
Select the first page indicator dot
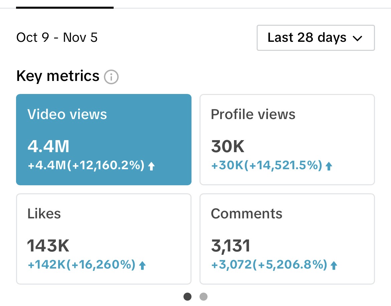pos(187,297)
